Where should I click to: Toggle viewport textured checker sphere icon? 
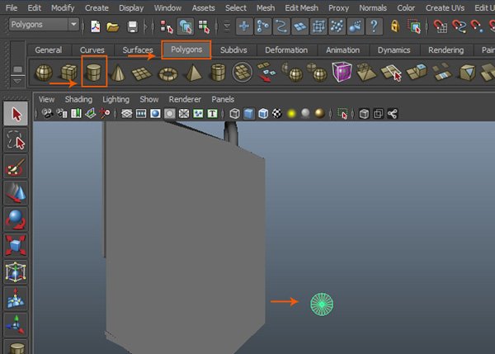[277, 113]
